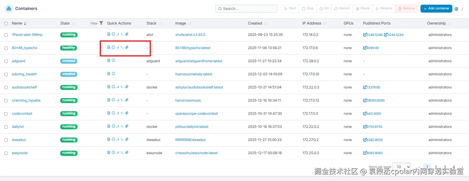Open table column settings icon
The height and width of the screenshot is (181, 469).
pos(456,9)
